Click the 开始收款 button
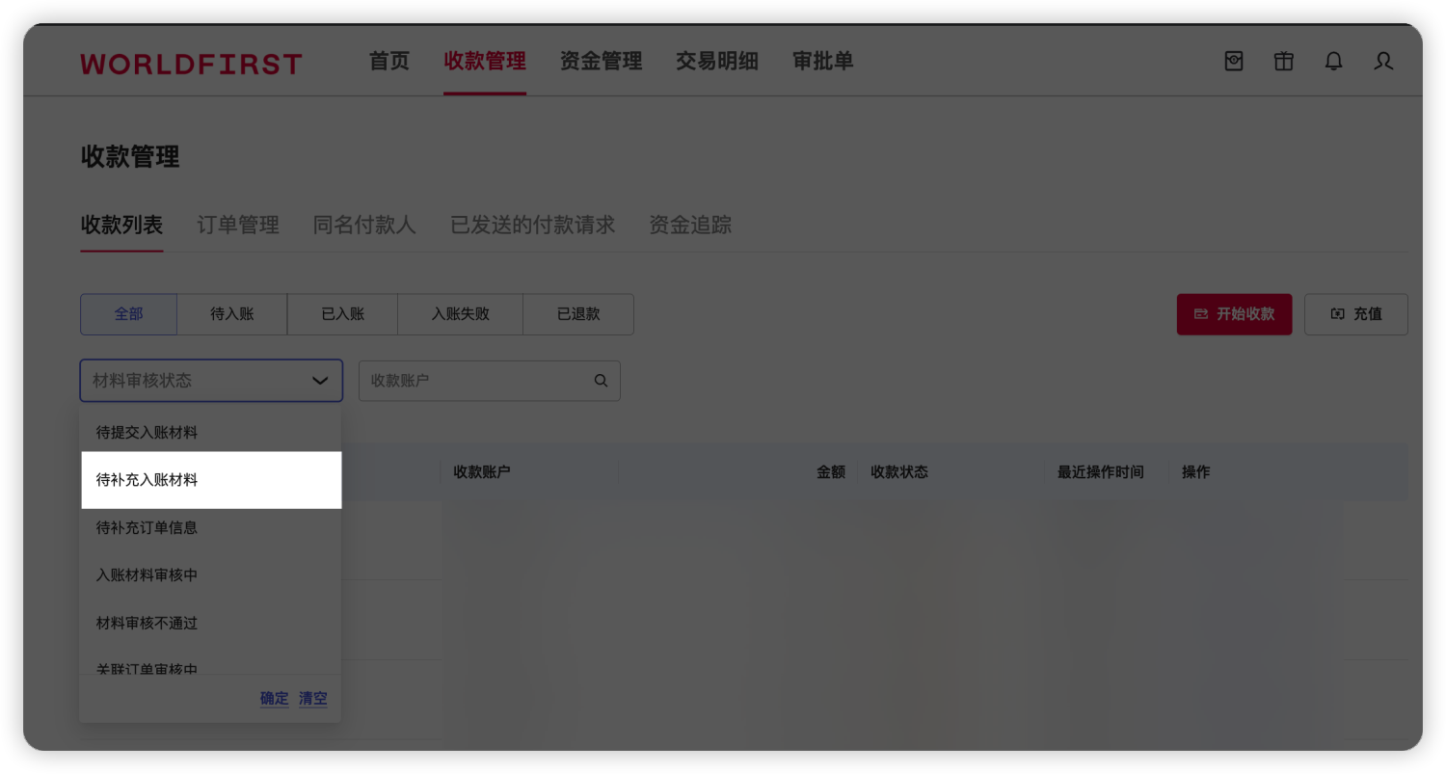The image size is (1446, 774). click(x=1234, y=314)
